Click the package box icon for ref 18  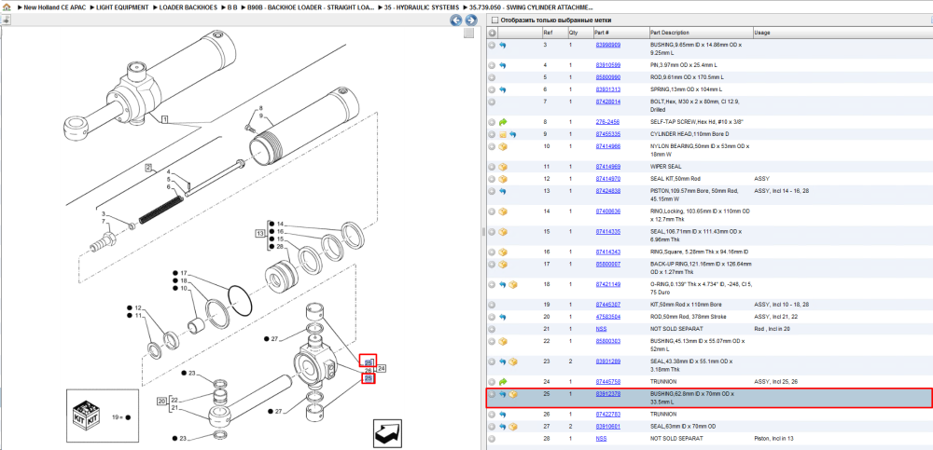[512, 284]
